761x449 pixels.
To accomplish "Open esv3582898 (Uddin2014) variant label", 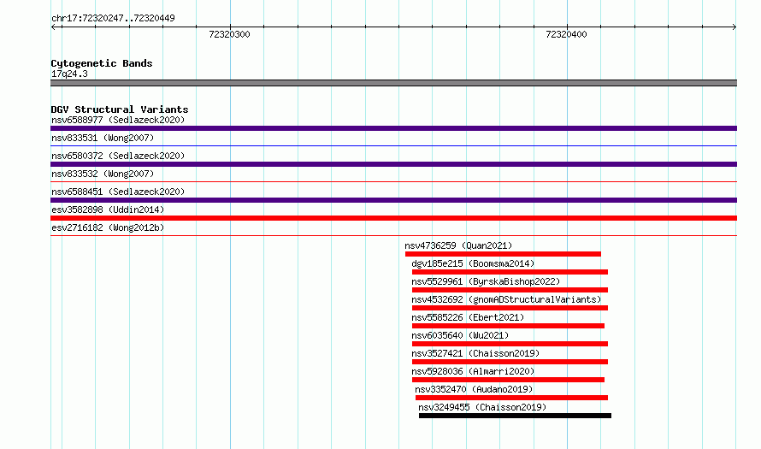I will point(108,210).
